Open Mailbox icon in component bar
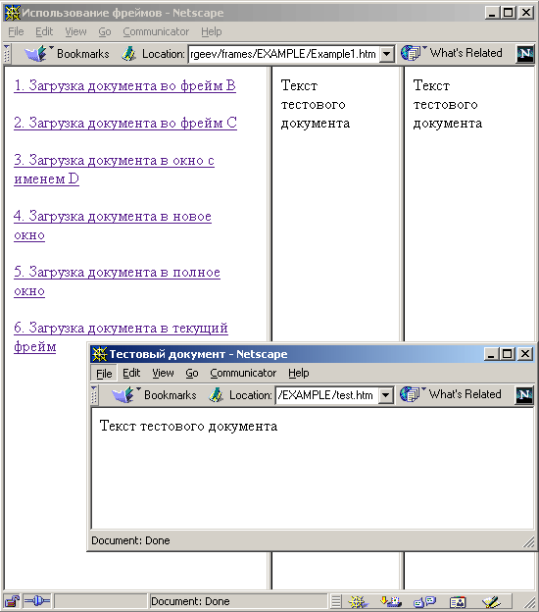This screenshot has width=539, height=612. click(391, 601)
